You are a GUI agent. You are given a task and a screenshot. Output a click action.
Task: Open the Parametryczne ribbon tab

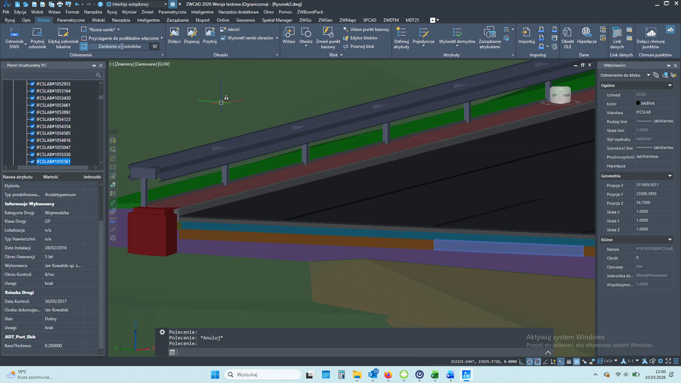pyautogui.click(x=70, y=20)
